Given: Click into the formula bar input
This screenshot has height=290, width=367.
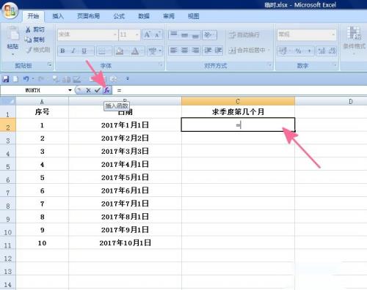Looking at the screenshot, I should pyautogui.click(x=240, y=90).
